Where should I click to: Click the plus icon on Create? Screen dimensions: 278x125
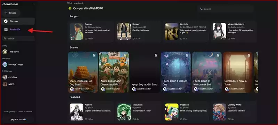pos(6,13)
